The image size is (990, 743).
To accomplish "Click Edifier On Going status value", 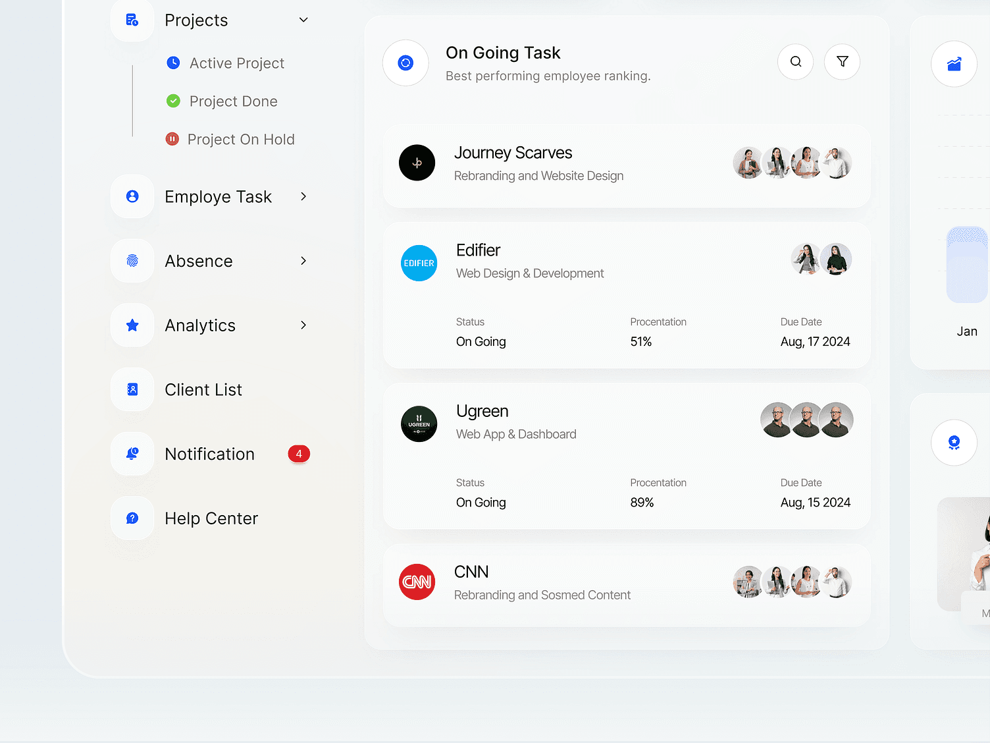I will 481,342.
